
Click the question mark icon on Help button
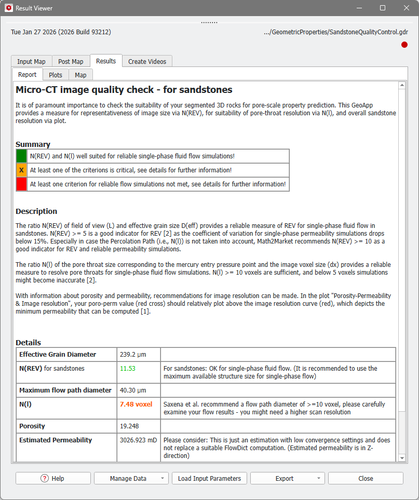pos(44,478)
